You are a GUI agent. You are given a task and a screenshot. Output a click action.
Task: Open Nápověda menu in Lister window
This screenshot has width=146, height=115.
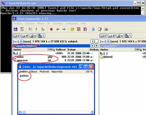click(57, 71)
